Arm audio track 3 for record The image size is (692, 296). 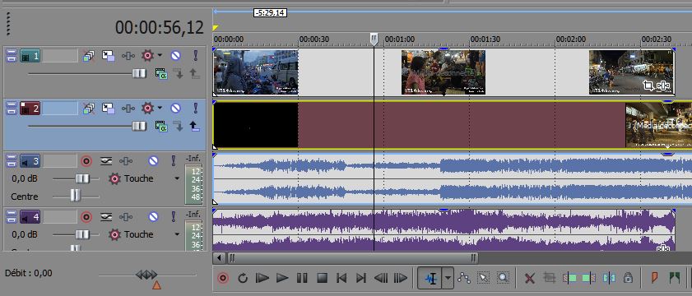(x=86, y=161)
